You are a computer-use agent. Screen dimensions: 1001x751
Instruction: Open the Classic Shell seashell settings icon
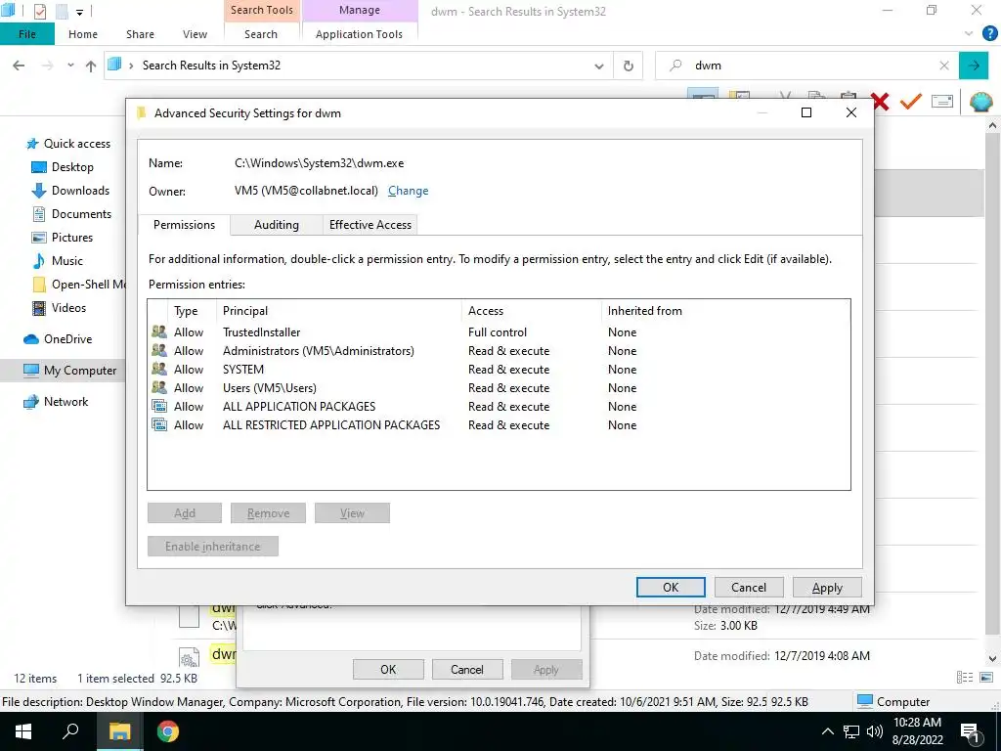(x=981, y=102)
